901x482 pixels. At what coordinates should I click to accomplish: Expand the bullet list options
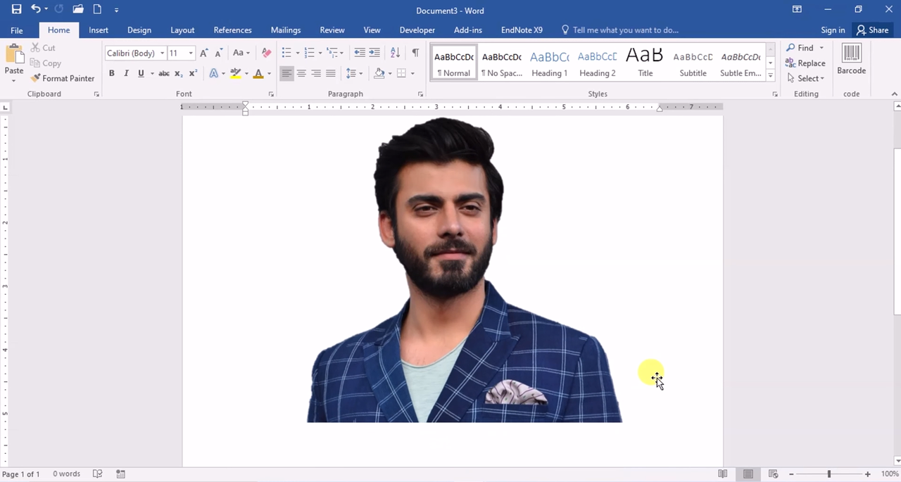click(297, 53)
